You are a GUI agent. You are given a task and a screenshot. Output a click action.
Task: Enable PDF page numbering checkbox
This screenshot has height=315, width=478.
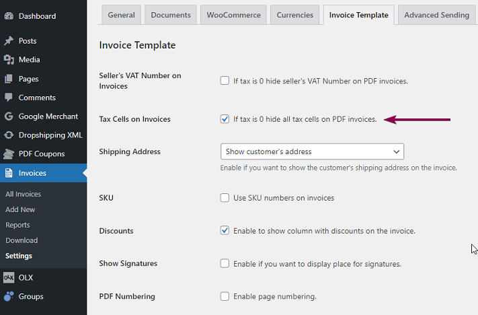coord(225,296)
